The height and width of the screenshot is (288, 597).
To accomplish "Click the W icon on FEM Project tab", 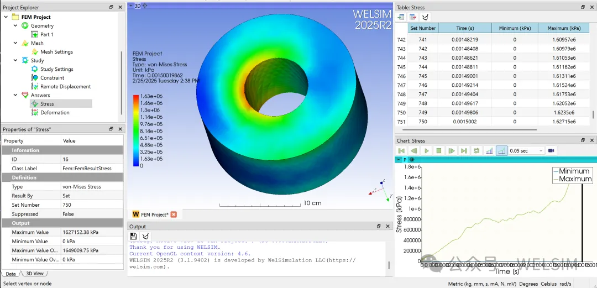I will point(135,214).
